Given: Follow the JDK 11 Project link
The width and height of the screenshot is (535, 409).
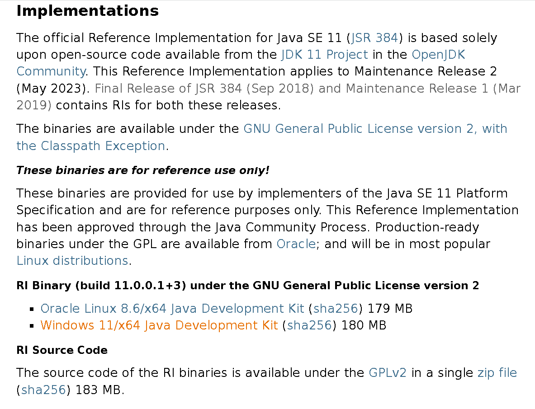Looking at the screenshot, I should pos(325,55).
